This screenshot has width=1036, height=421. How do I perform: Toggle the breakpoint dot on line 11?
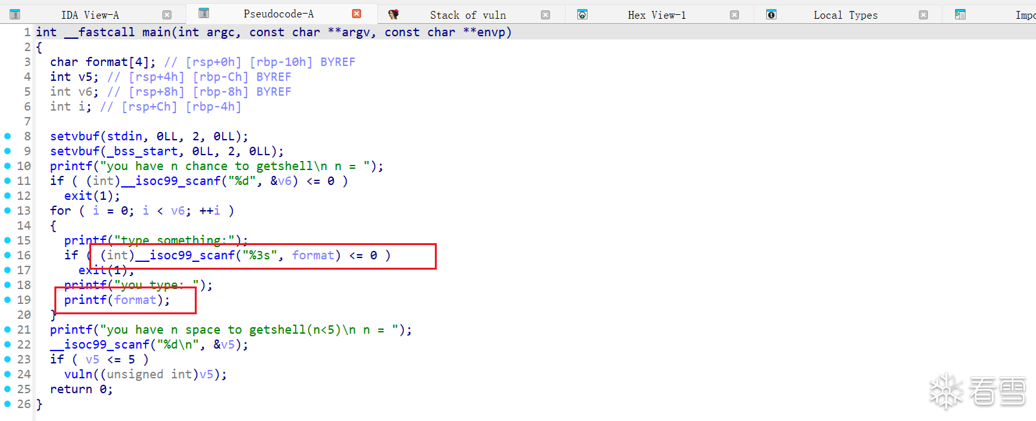click(x=8, y=180)
